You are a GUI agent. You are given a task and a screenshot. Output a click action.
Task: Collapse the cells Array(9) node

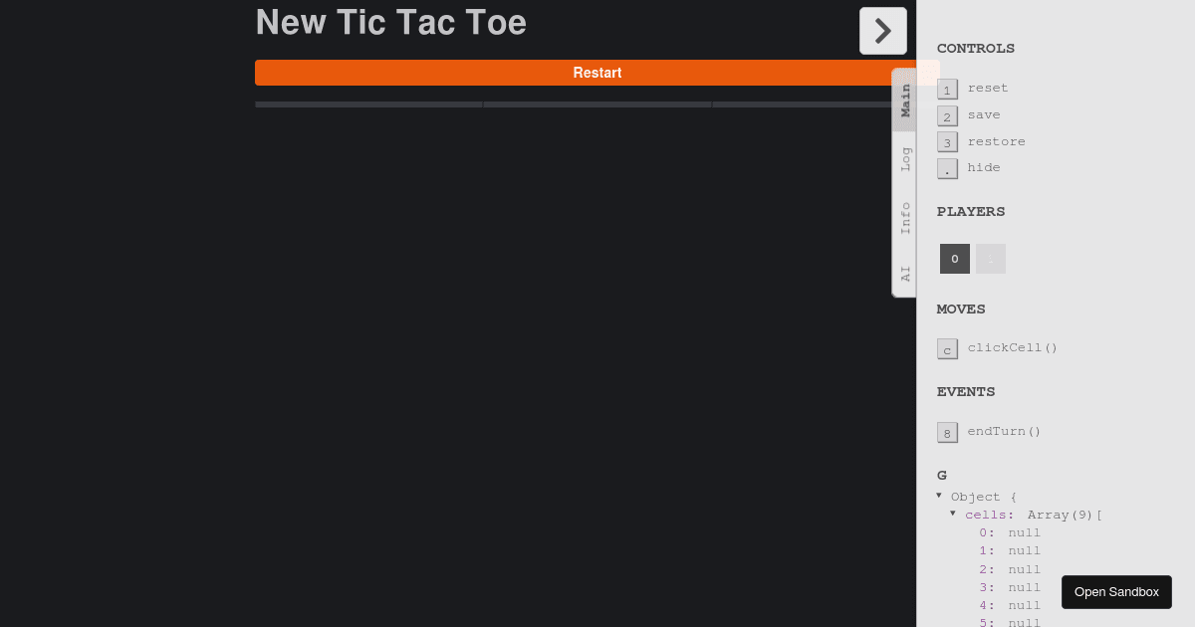(953, 514)
